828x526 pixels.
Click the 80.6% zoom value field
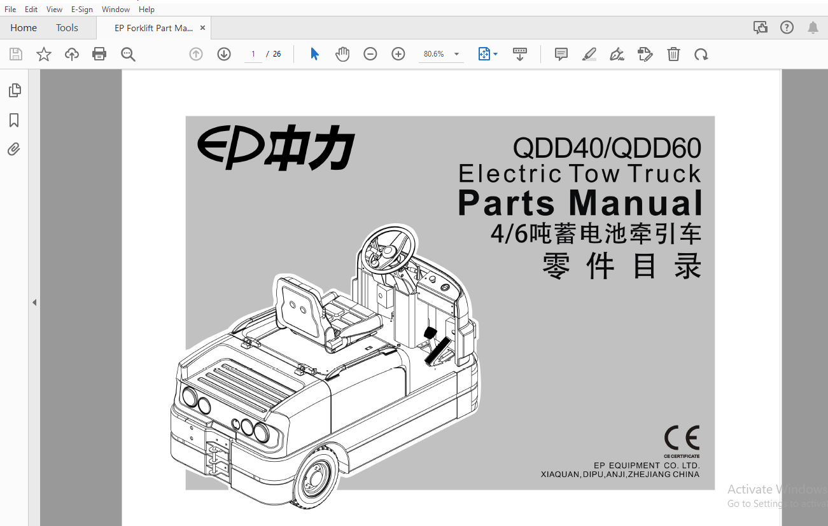[434, 54]
